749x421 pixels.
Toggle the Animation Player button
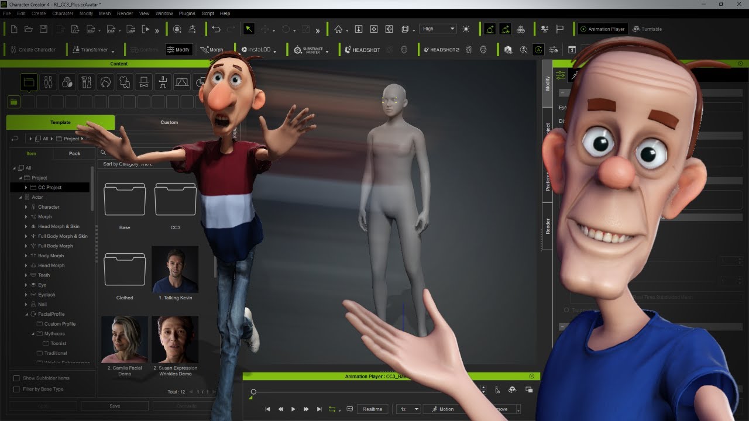603,29
